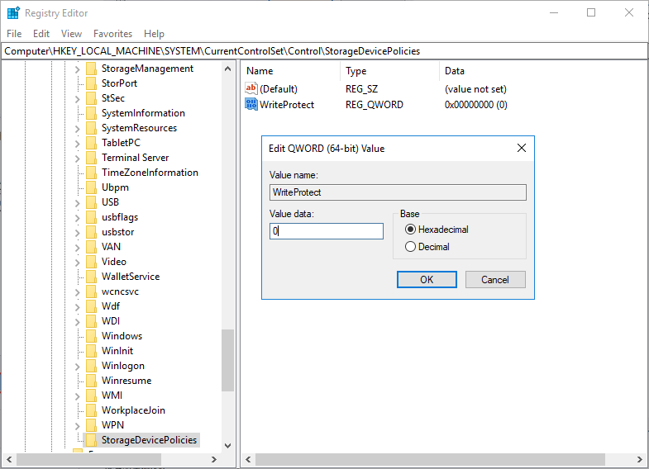Expand the StorageManagement tree node
Screen dimensions: 649x469
click(78, 69)
